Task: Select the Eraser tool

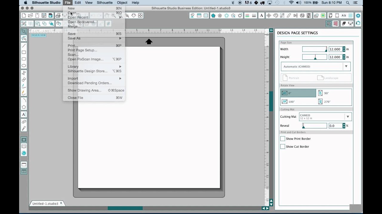Action: pos(24,122)
